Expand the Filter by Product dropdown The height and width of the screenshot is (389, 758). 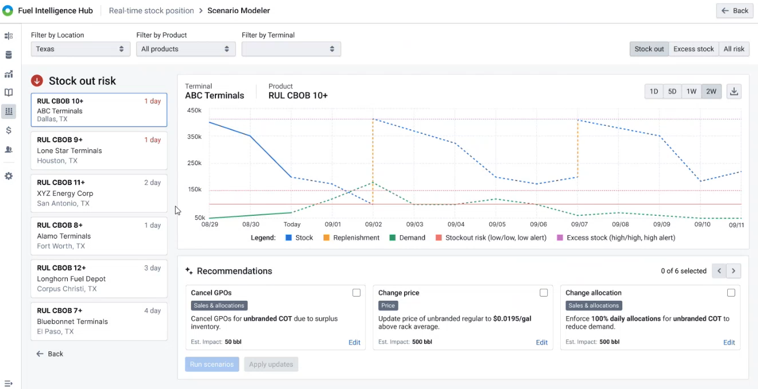point(186,49)
